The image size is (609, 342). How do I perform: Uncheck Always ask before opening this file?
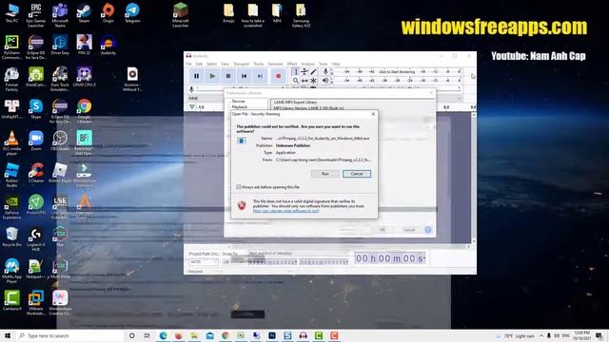[239, 187]
